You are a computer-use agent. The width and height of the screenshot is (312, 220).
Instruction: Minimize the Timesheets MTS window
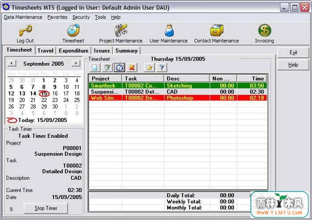tap(284, 8)
